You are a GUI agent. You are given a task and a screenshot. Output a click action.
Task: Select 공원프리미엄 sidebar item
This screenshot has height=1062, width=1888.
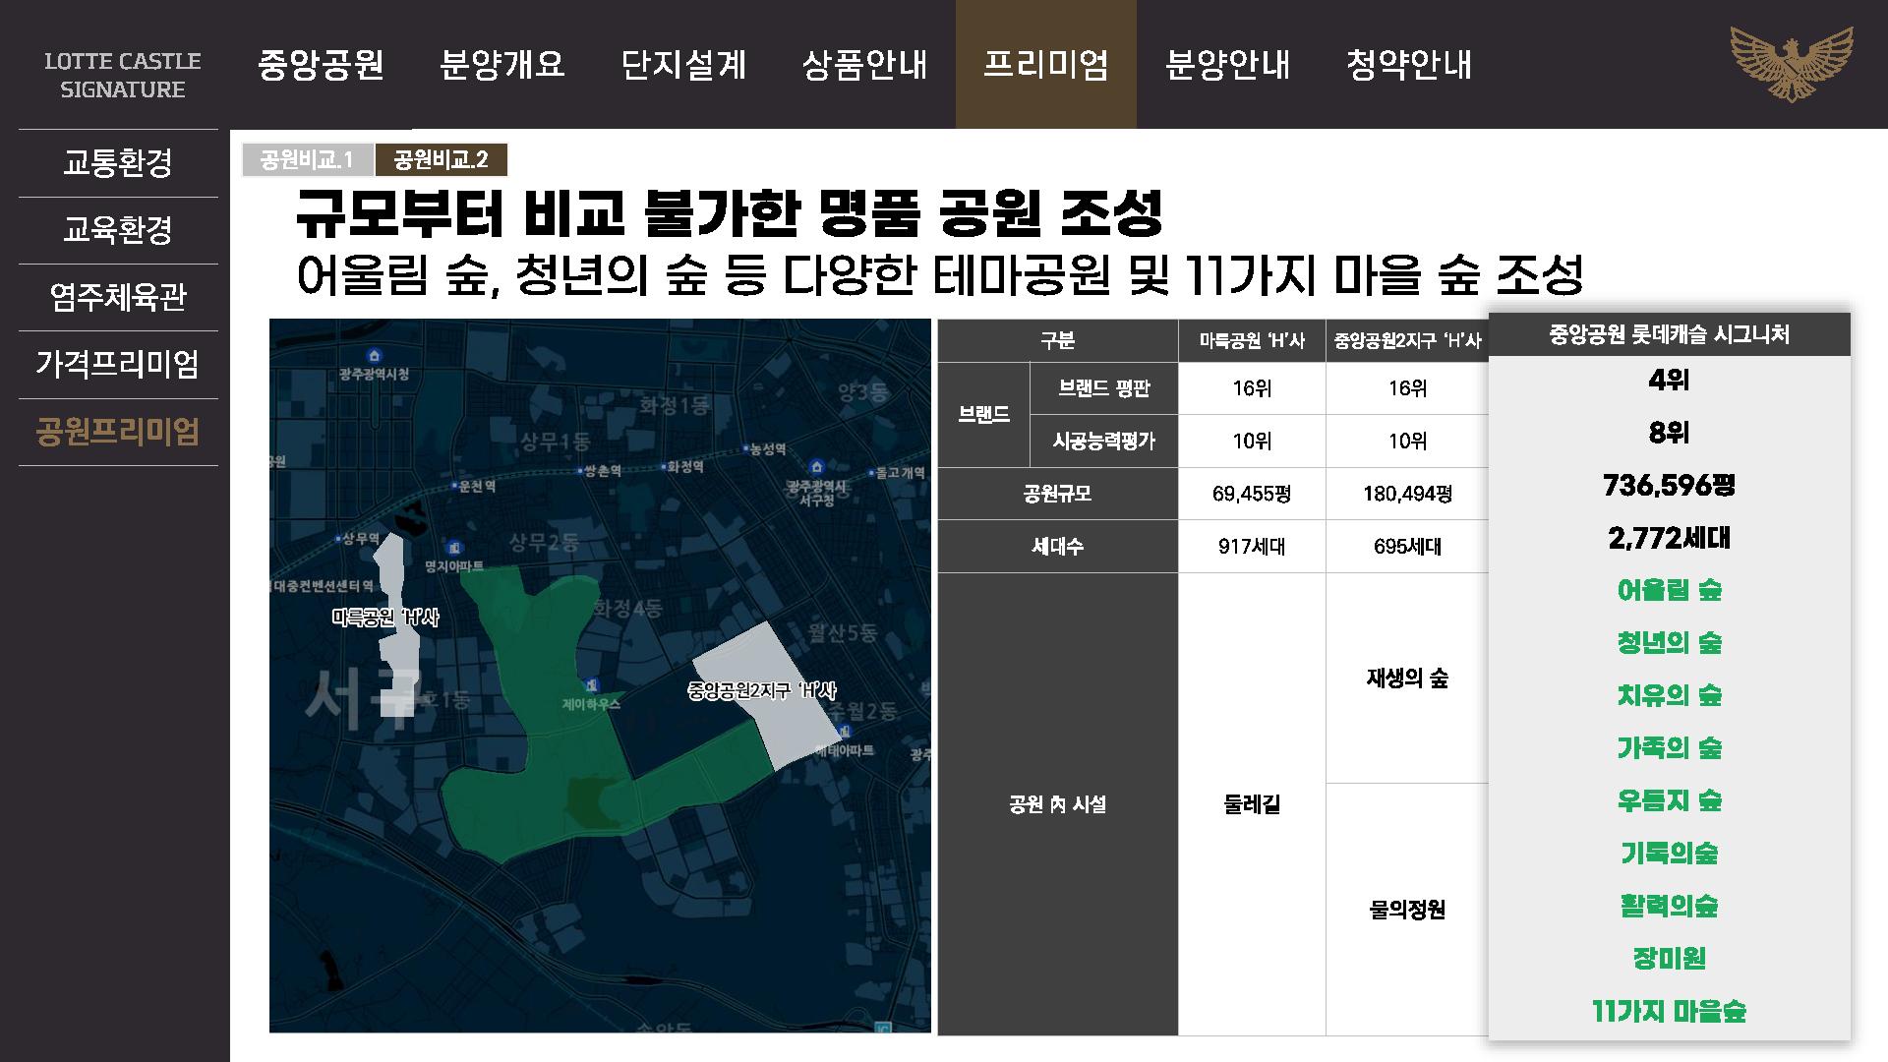(x=118, y=432)
